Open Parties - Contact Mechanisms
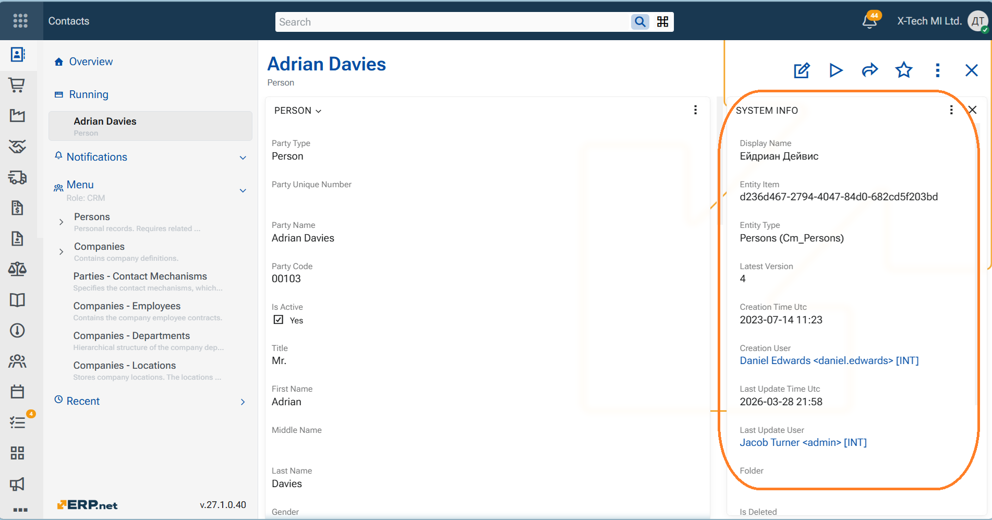This screenshot has height=520, width=992. pyautogui.click(x=140, y=276)
